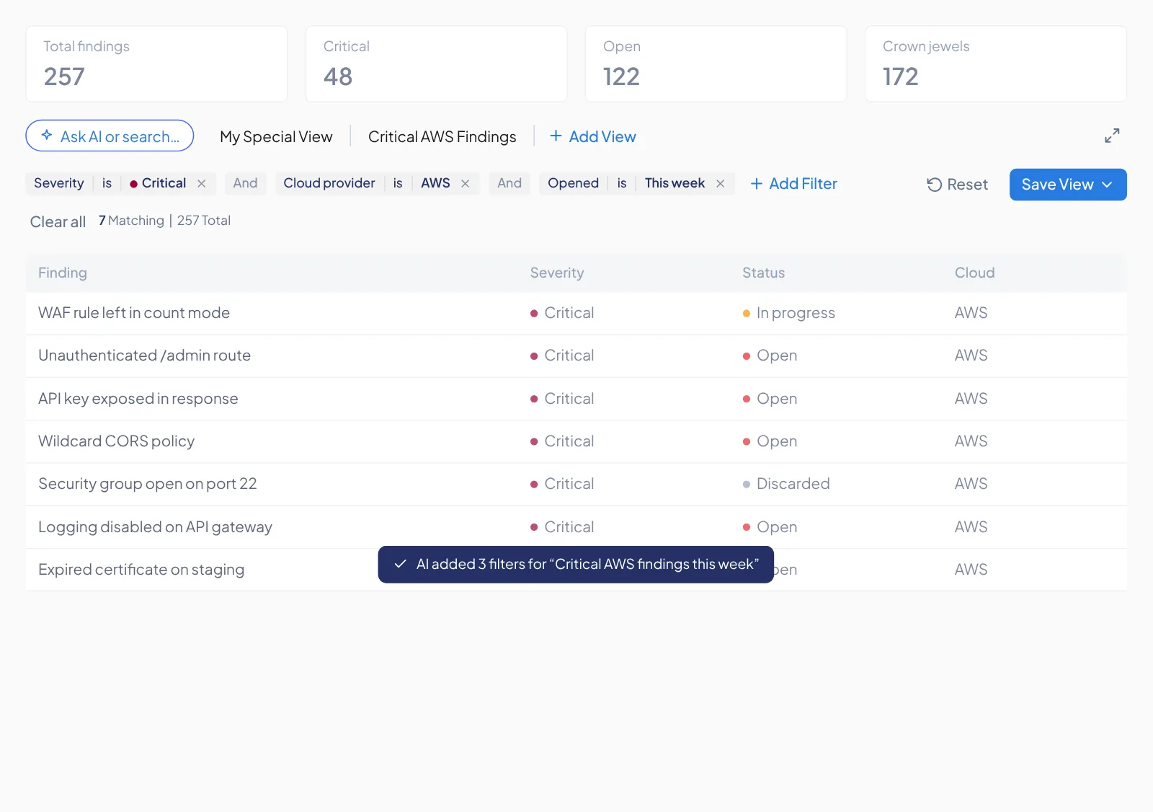This screenshot has height=812, width=1153.
Task: Click the plus icon beside Add View
Action: [556, 136]
